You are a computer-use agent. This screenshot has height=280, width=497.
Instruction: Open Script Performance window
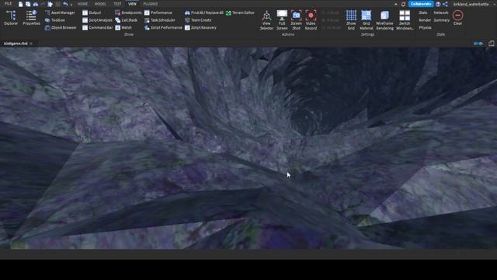pos(163,28)
